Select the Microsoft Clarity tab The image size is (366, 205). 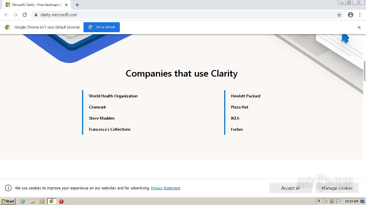[36, 5]
